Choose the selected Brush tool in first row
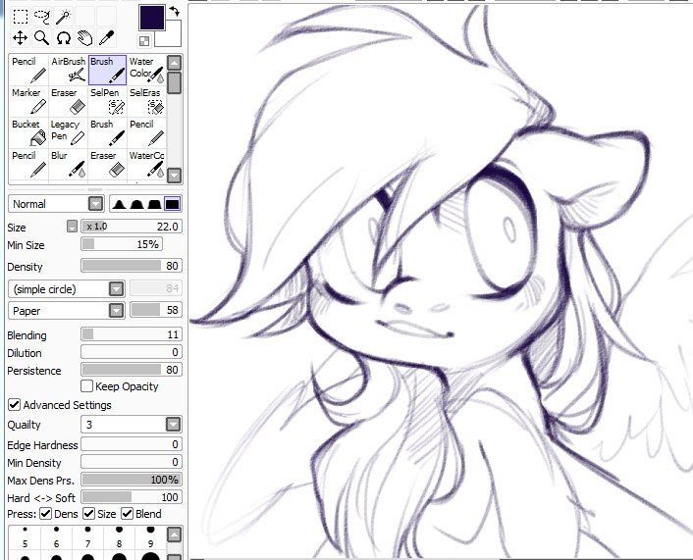693x560 pixels. 107,70
